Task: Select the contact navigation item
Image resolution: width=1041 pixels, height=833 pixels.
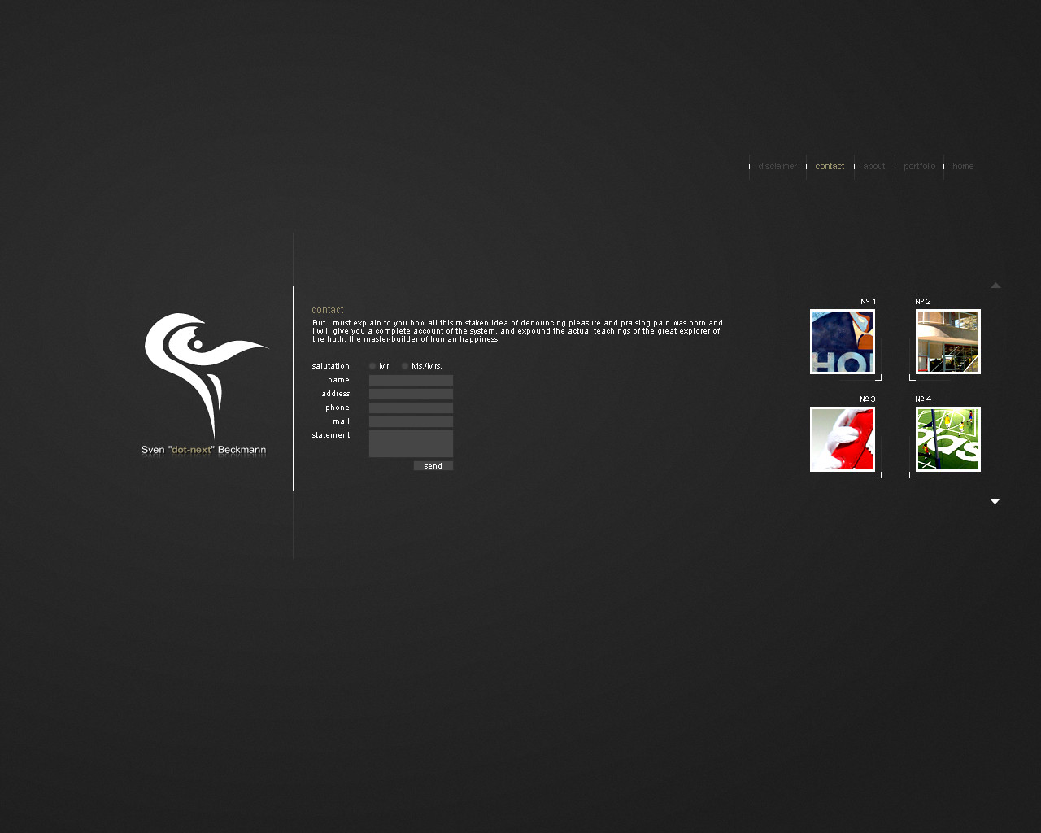Action: click(830, 167)
